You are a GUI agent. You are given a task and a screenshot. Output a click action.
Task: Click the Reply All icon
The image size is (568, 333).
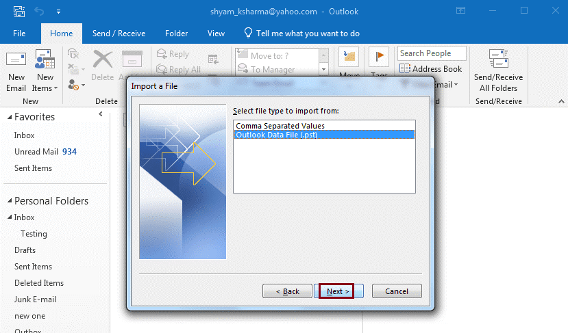[x=162, y=69]
